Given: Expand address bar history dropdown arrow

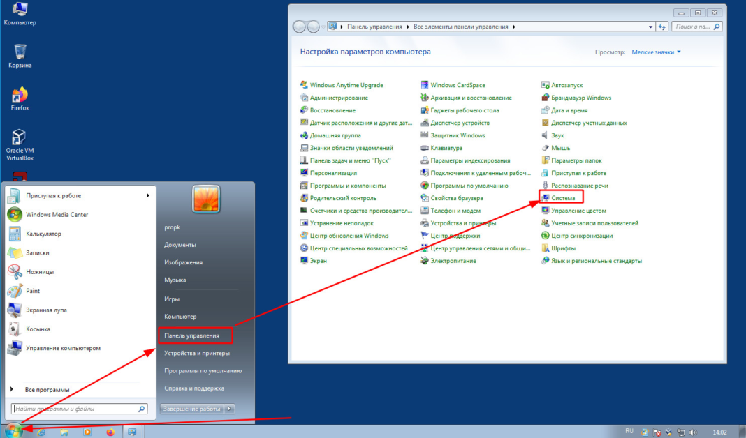Looking at the screenshot, I should [x=650, y=27].
